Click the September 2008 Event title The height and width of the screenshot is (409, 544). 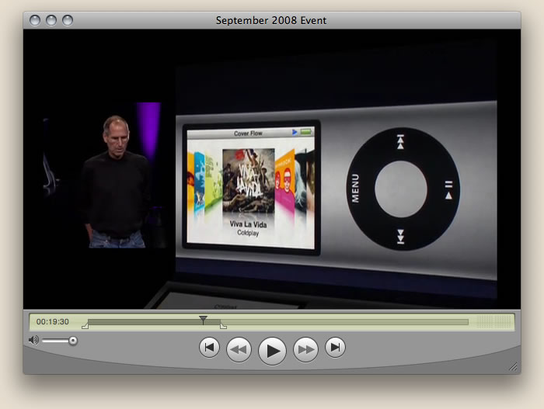point(271,20)
